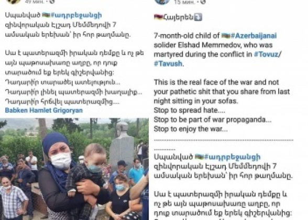Open the funeral photo in the left post
The width and height of the screenshot is (308, 220).
74,169
